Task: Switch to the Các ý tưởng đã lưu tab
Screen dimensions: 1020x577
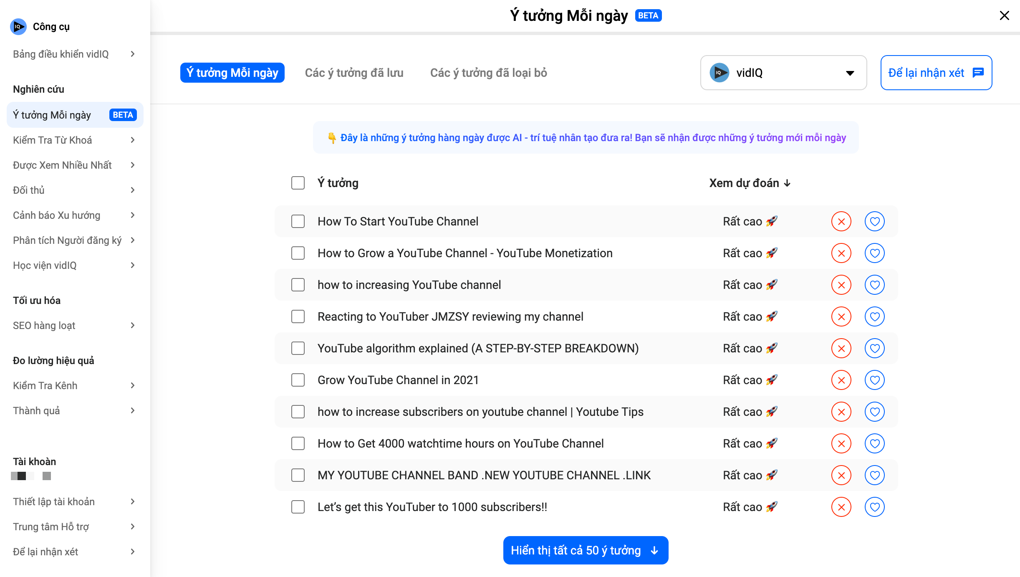Action: [x=354, y=73]
